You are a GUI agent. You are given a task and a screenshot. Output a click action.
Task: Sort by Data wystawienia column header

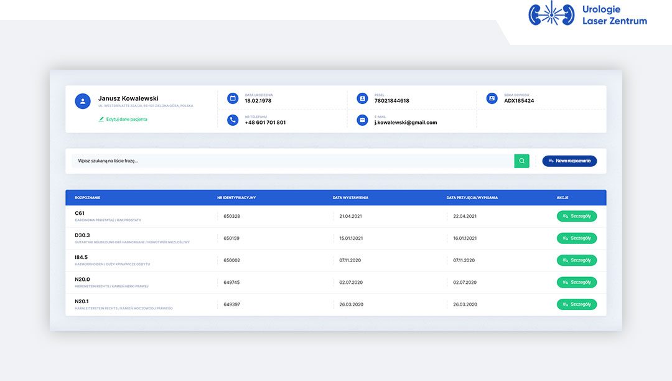350,198
